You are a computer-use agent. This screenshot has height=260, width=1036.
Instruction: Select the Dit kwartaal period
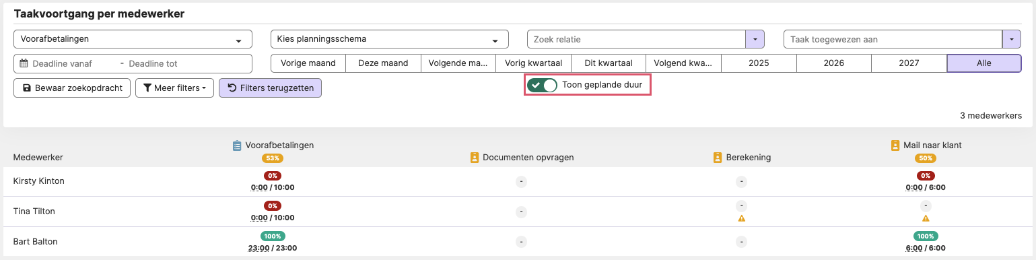(609, 63)
